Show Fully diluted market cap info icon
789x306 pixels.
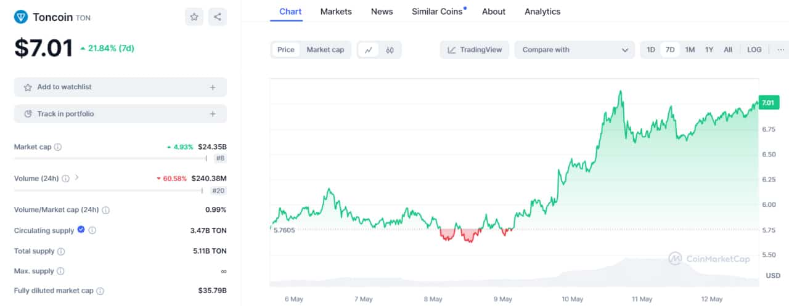tap(100, 291)
